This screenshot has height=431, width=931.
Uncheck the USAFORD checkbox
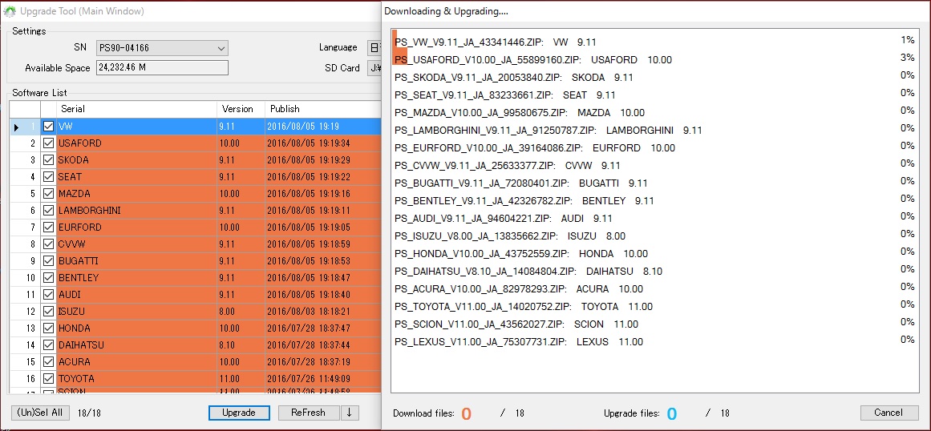tap(48, 143)
